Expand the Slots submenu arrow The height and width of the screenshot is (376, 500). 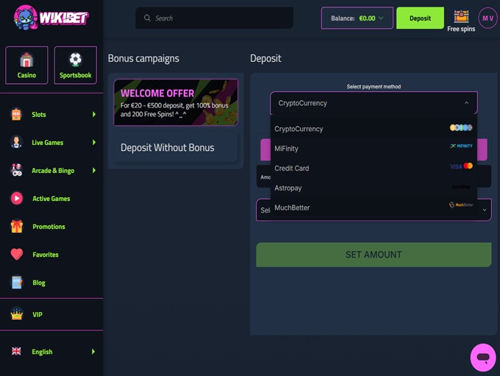94,115
